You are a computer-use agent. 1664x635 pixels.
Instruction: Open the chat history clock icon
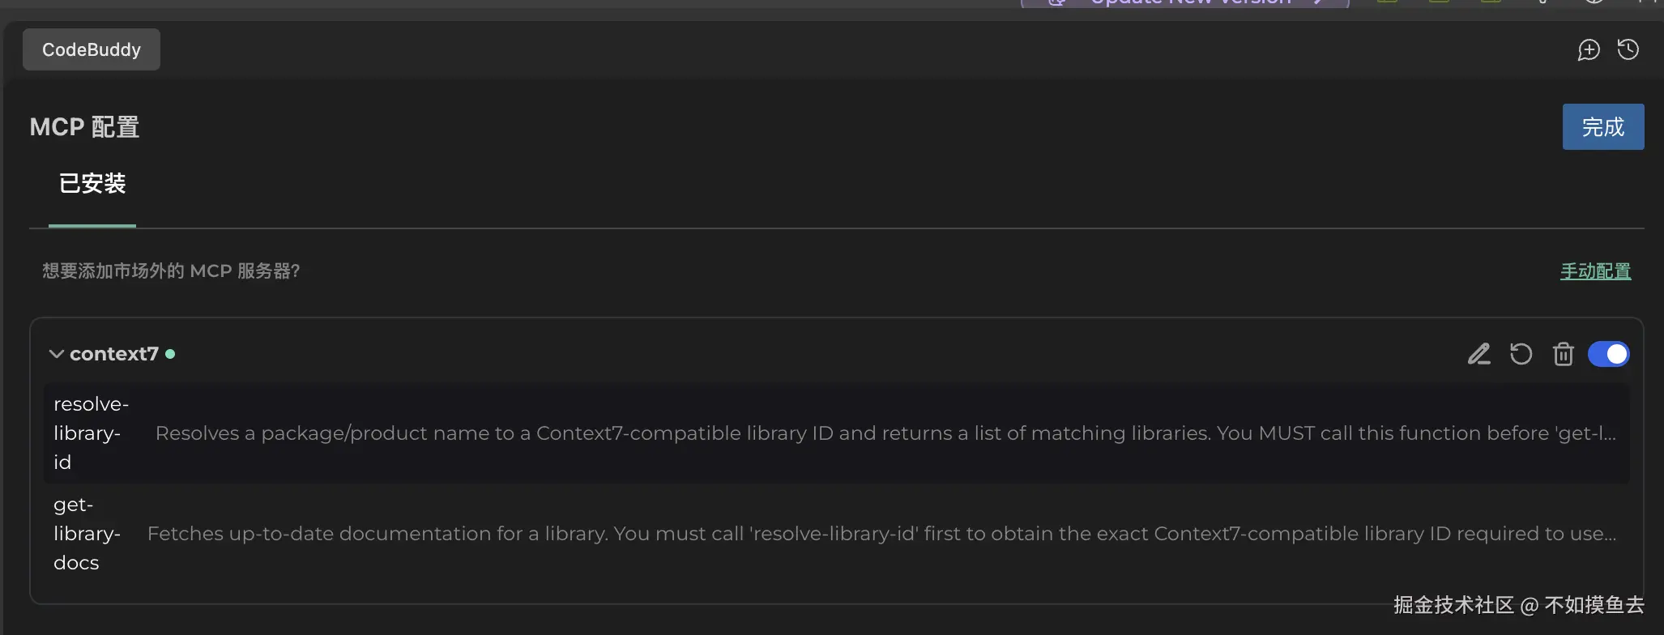click(x=1628, y=50)
